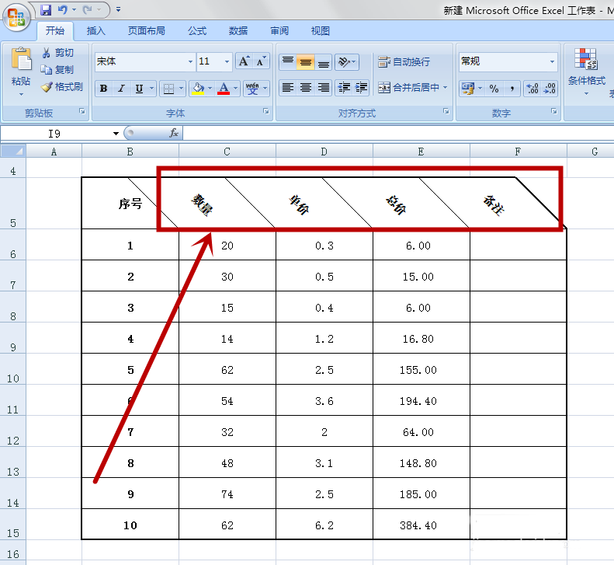This screenshot has height=565, width=614.
Task: Click the insert function fx icon
Action: click(174, 133)
